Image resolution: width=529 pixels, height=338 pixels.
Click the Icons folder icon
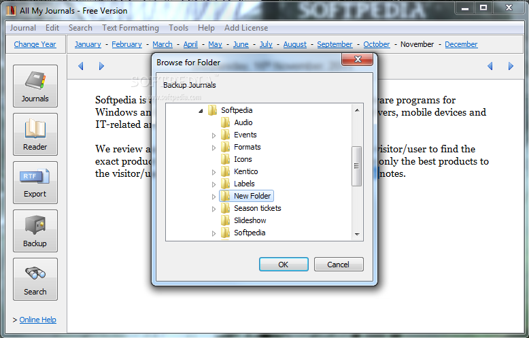pos(225,159)
